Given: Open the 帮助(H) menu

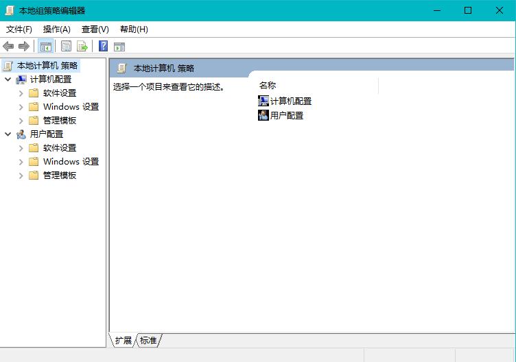Looking at the screenshot, I should click(x=134, y=29).
